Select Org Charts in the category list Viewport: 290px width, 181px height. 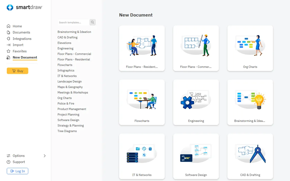[65, 98]
